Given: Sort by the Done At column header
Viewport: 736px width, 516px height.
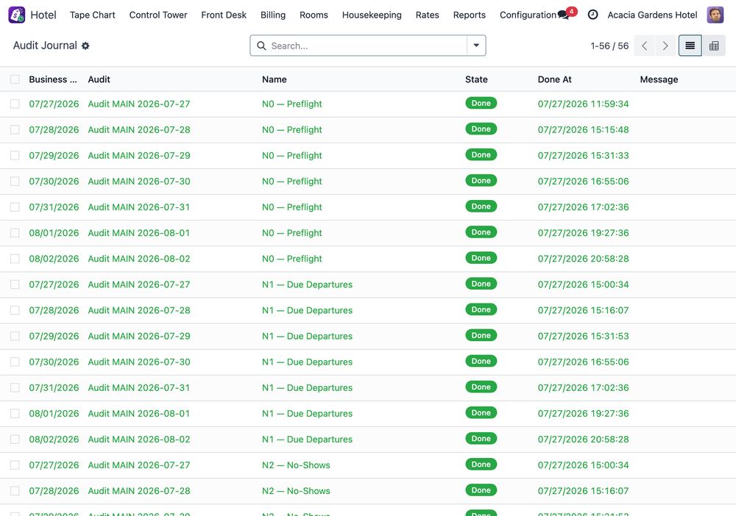Looking at the screenshot, I should pyautogui.click(x=554, y=79).
